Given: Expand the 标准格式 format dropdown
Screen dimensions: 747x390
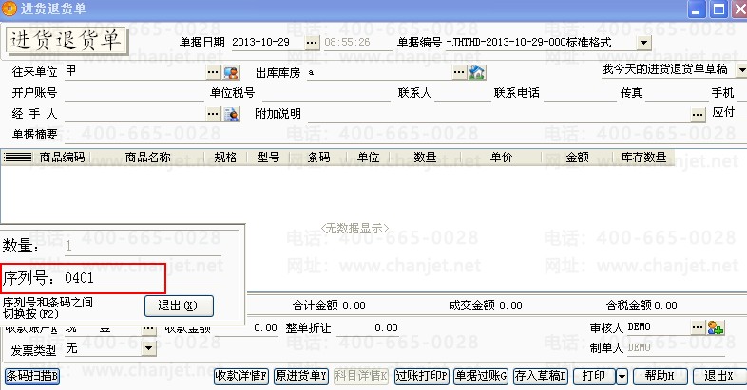Looking at the screenshot, I should [643, 44].
